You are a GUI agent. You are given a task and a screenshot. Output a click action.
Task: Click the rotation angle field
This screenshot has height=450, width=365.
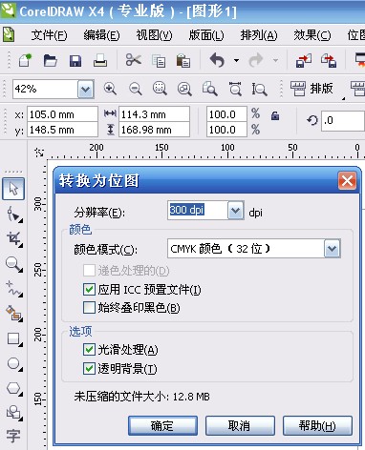pos(343,121)
